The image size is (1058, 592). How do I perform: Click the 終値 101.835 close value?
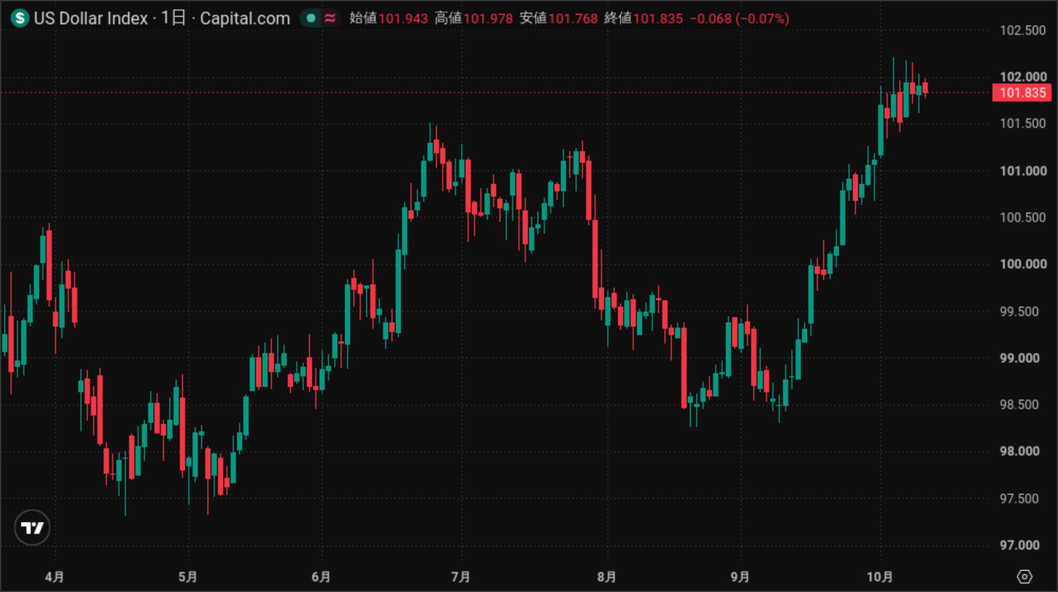[x=644, y=18]
